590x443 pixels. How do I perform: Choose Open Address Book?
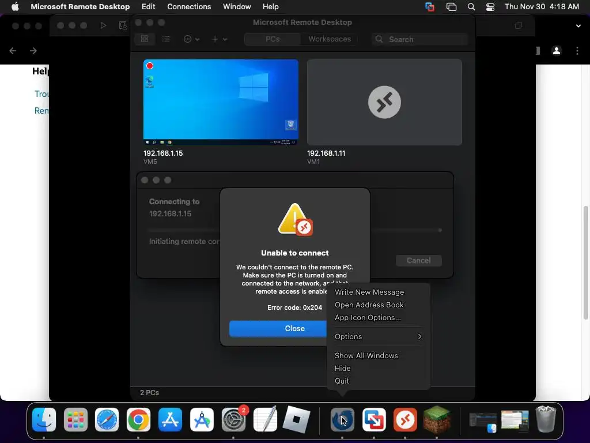[369, 305]
